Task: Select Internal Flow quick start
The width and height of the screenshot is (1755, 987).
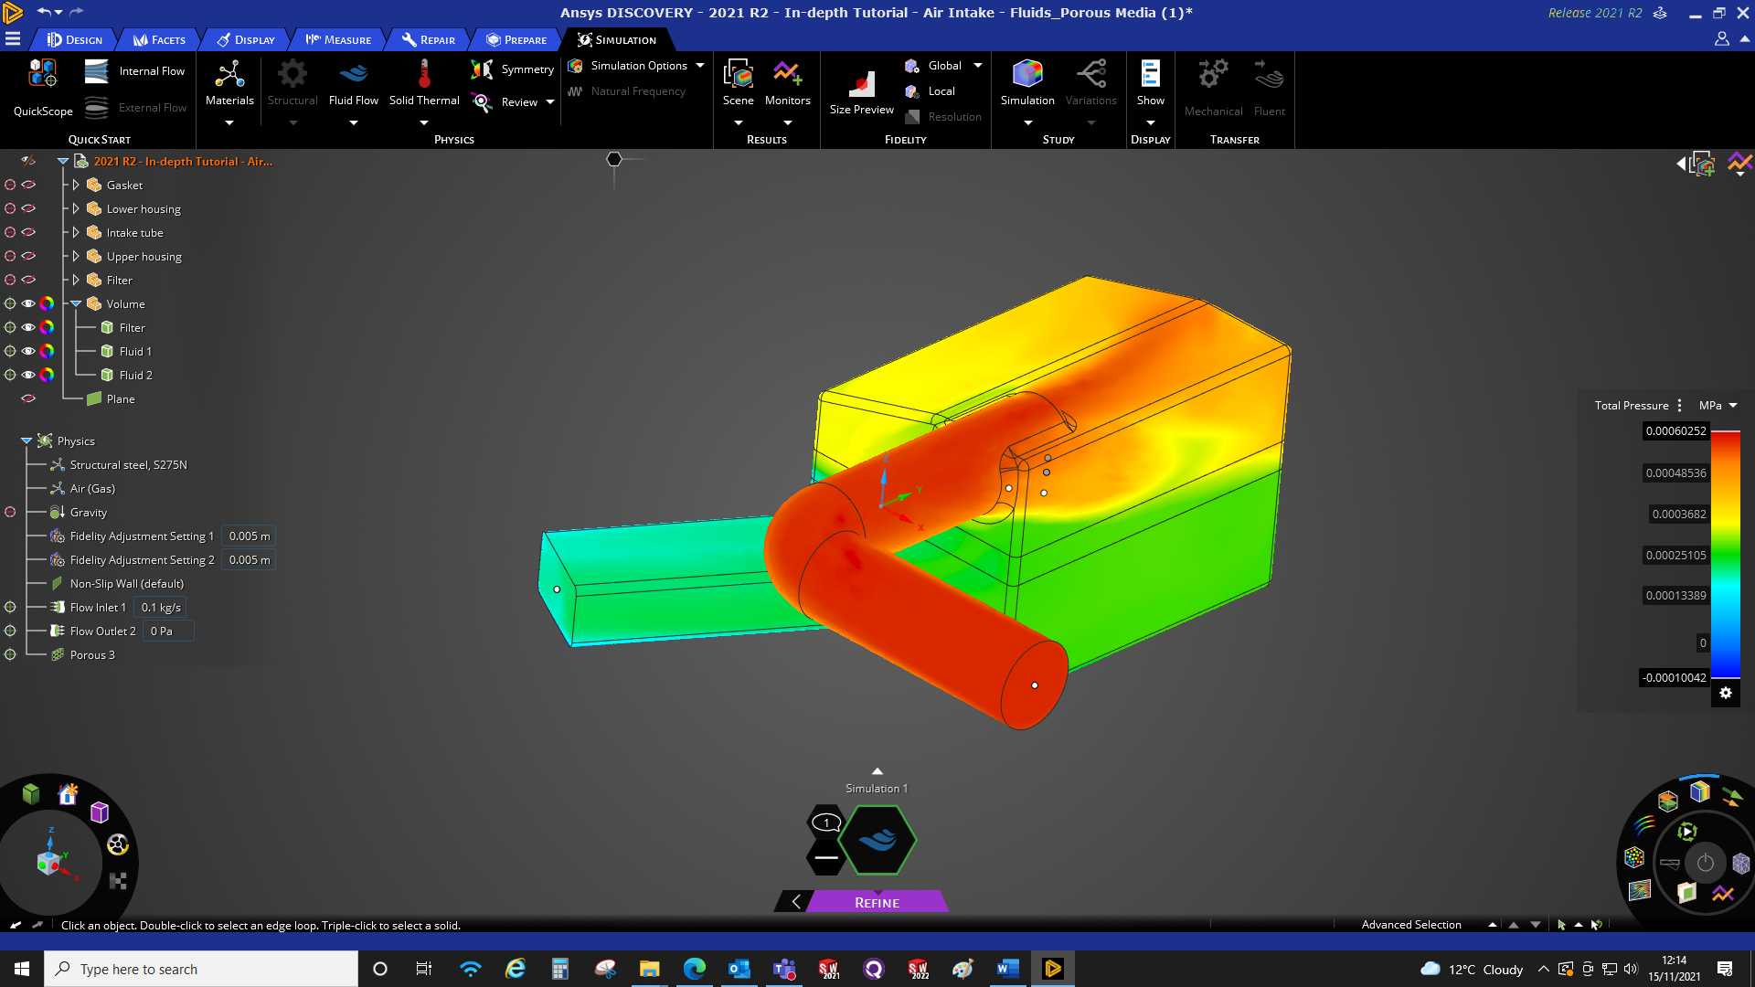Action: pos(133,71)
